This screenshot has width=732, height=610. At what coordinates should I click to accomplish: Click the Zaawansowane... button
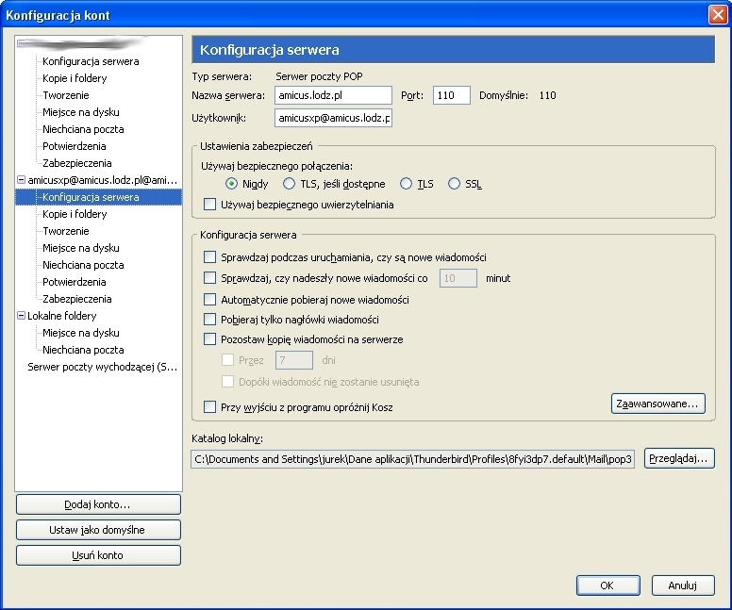click(657, 404)
